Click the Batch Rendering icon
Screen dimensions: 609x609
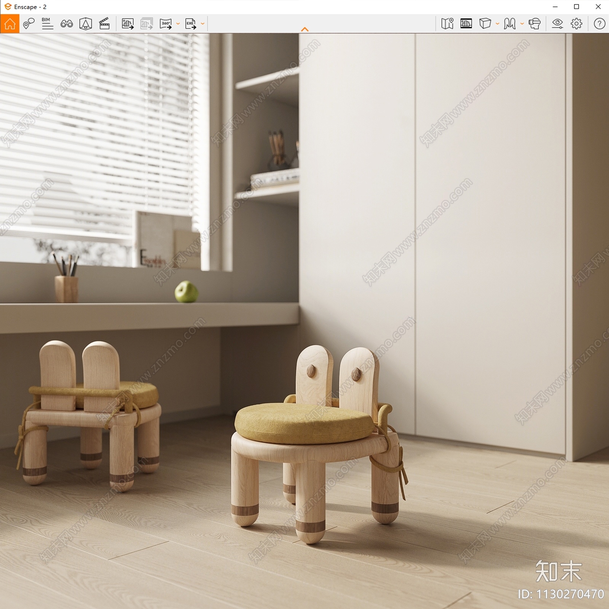click(147, 24)
